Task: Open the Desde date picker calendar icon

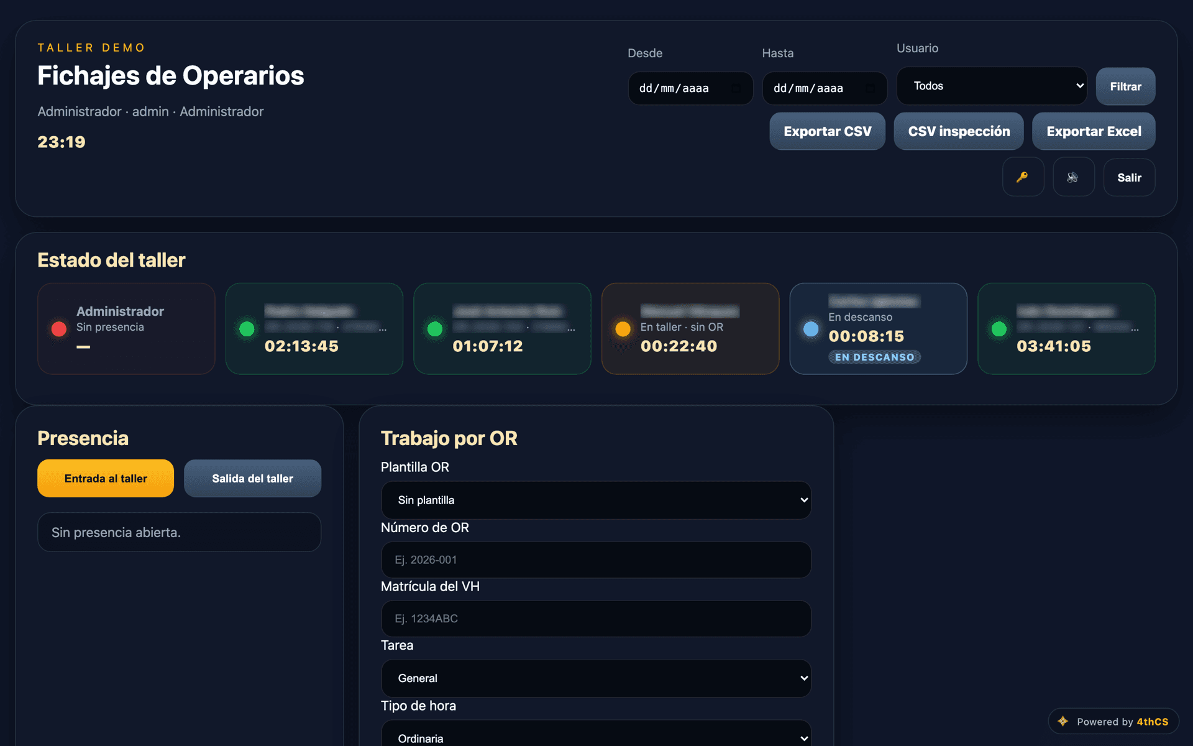Action: [736, 88]
